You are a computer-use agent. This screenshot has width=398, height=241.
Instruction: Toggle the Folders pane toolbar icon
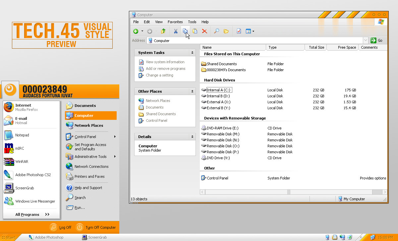(x=226, y=31)
